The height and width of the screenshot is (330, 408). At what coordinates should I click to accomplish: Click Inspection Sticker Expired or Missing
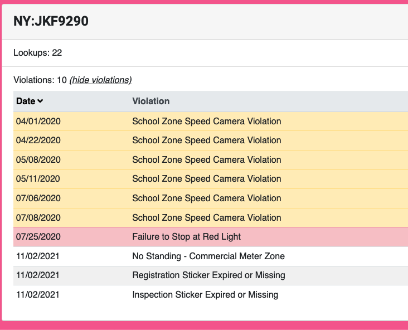[x=205, y=295]
